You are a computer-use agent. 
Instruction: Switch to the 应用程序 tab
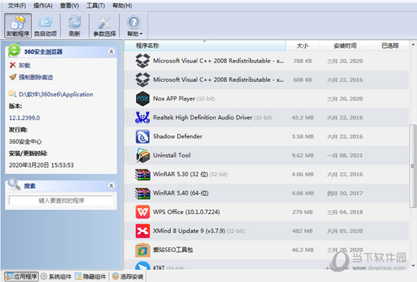click(x=22, y=276)
